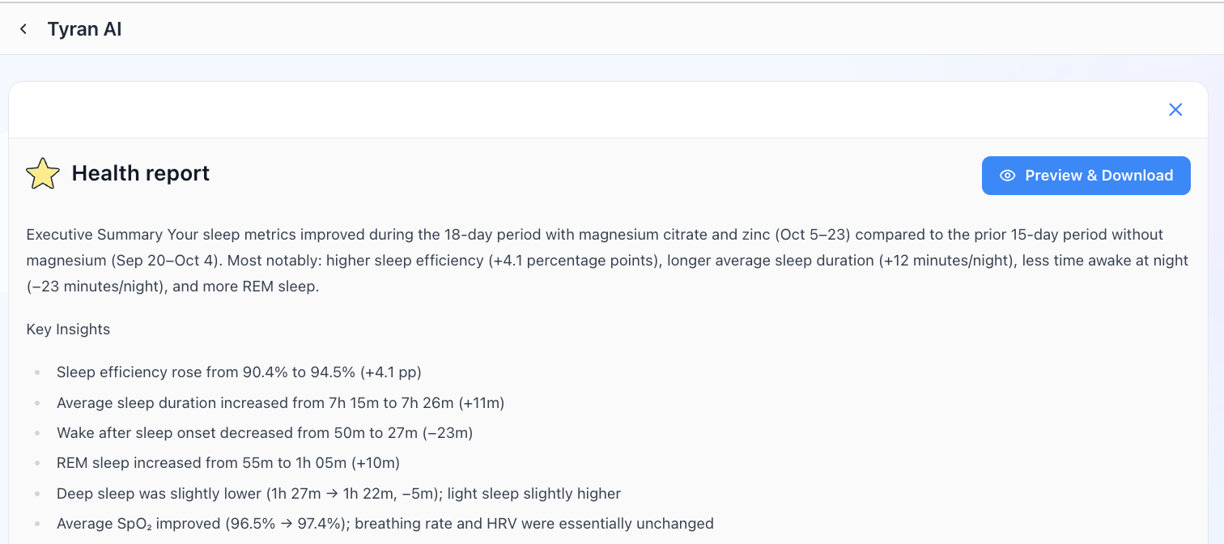Screen dimensions: 1224x544
Task: Click the REM sleep increased insight
Action: [x=227, y=463]
